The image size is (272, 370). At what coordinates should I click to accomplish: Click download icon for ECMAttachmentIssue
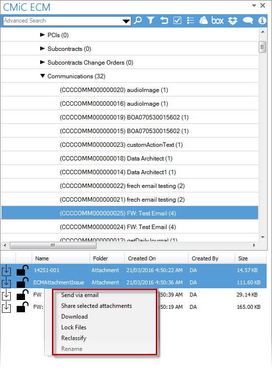point(6,282)
